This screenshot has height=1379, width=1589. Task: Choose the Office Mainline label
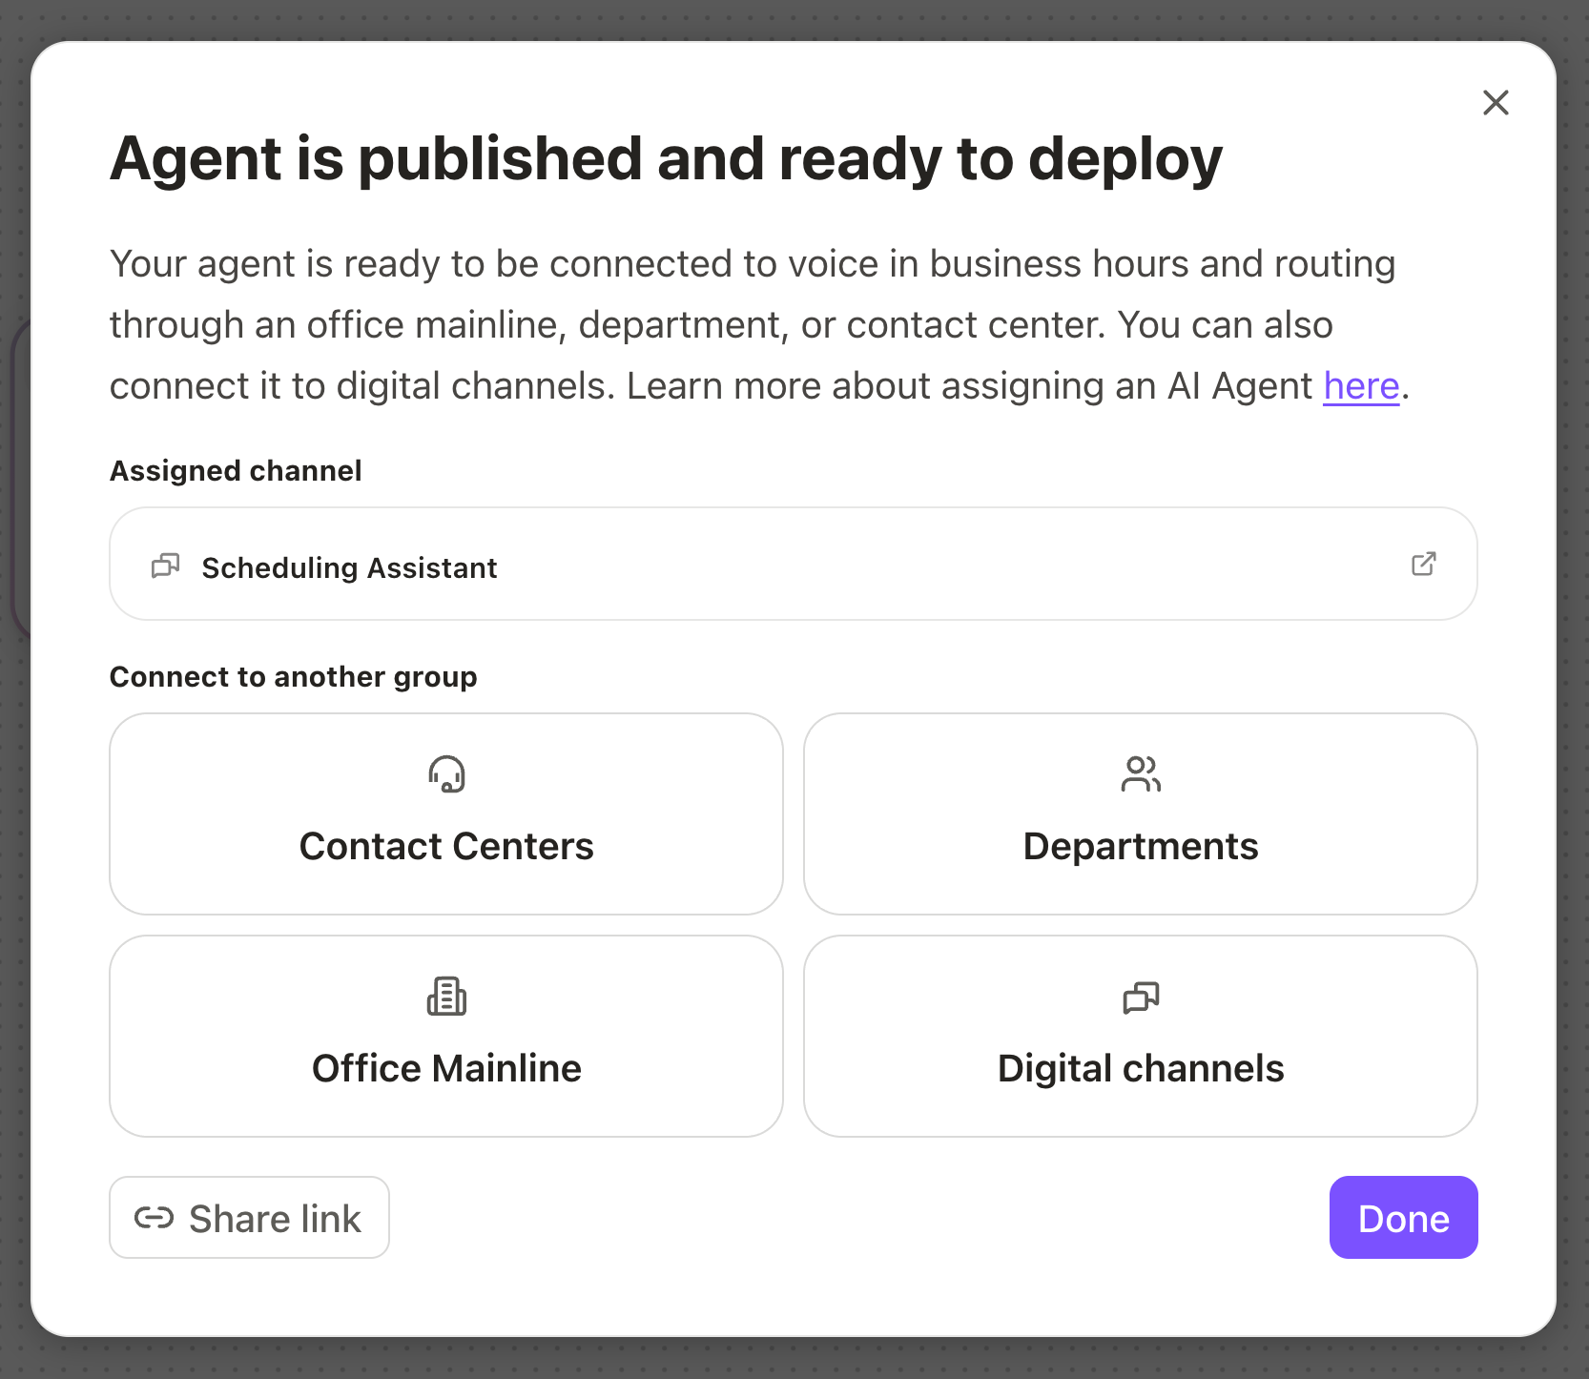click(x=446, y=1069)
